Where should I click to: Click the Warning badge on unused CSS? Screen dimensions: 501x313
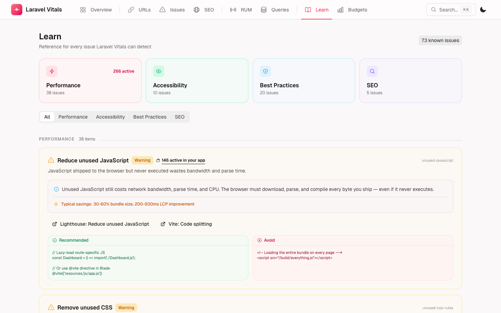[x=126, y=308]
